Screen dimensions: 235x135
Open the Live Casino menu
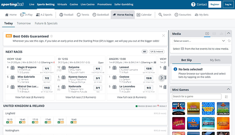[87, 5]
